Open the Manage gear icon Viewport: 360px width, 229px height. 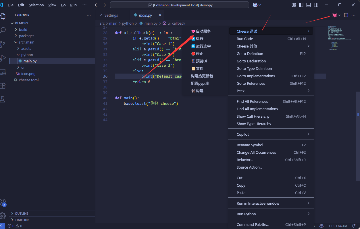(3, 216)
